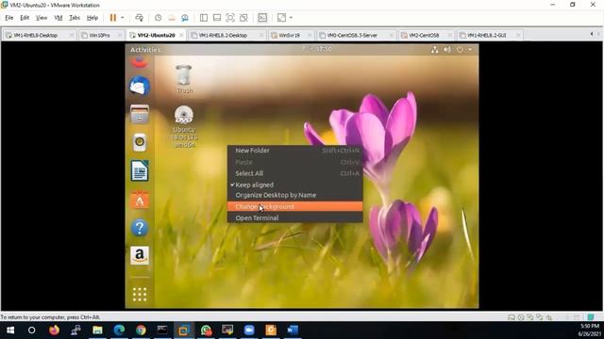Choose Change Background in the context menu
This screenshot has width=604, height=339.
point(294,206)
